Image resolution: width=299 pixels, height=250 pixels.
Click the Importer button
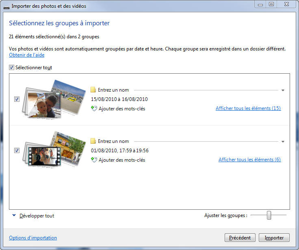pyautogui.click(x=274, y=237)
